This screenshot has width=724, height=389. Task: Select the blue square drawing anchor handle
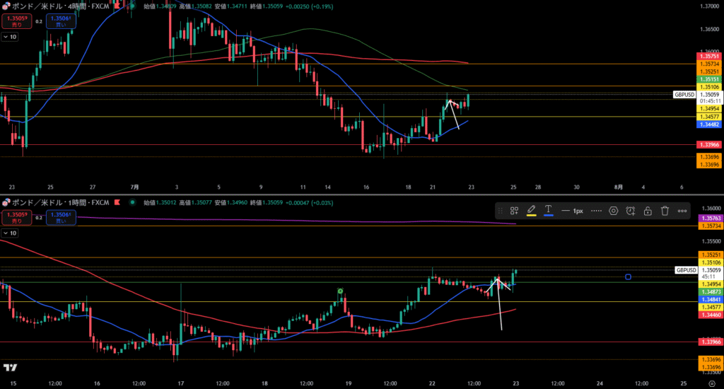coord(628,277)
